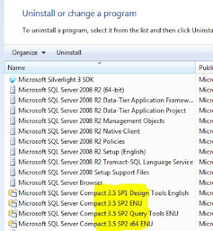
Task: Click installer icon for Compact 3.5 SP2 x64 ENU
Action: pyautogui.click(x=13, y=224)
